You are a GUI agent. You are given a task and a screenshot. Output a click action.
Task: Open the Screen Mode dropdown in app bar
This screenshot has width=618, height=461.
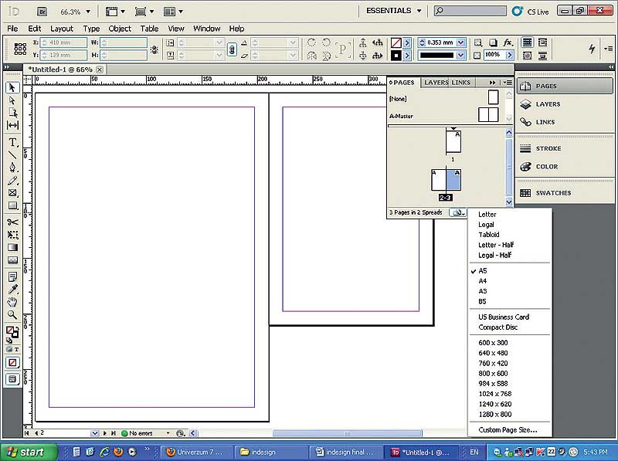[144, 12]
